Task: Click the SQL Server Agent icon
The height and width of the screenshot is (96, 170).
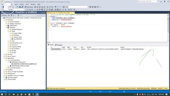Action: pos(6,77)
